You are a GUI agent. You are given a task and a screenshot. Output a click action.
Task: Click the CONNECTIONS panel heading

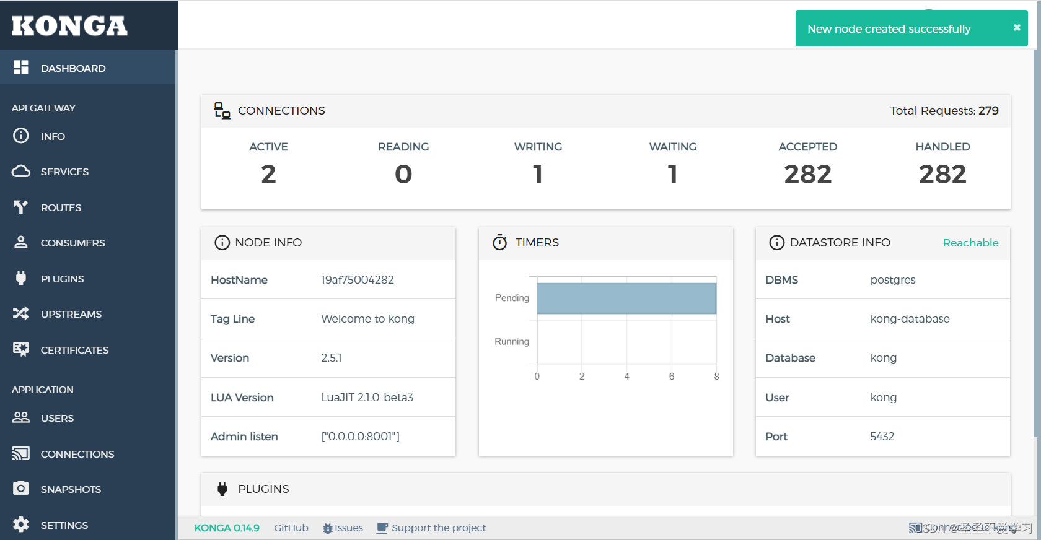[281, 110]
